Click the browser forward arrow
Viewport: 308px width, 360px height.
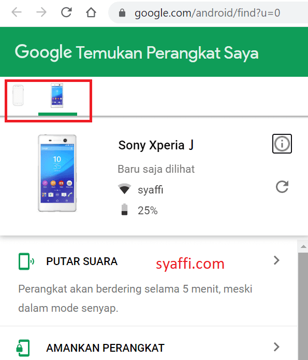point(41,12)
